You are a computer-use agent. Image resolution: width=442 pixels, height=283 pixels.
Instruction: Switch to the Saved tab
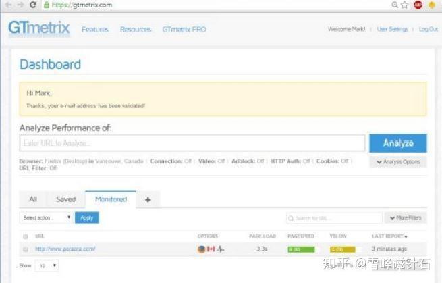(65, 199)
